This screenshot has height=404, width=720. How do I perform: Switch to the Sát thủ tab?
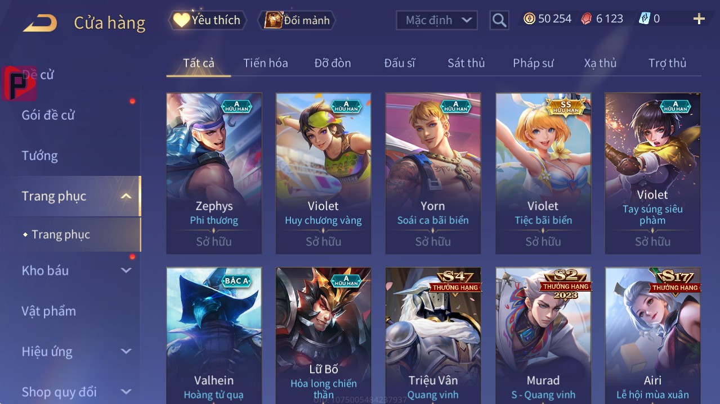click(466, 63)
